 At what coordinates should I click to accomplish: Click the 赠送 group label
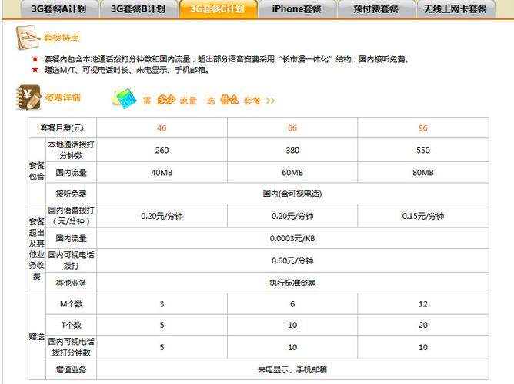pos(37,336)
